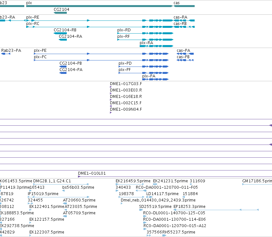This screenshot has width=272, height=237.
Task: Open the plx-RC transcript
Action: click(x=100, y=27)
